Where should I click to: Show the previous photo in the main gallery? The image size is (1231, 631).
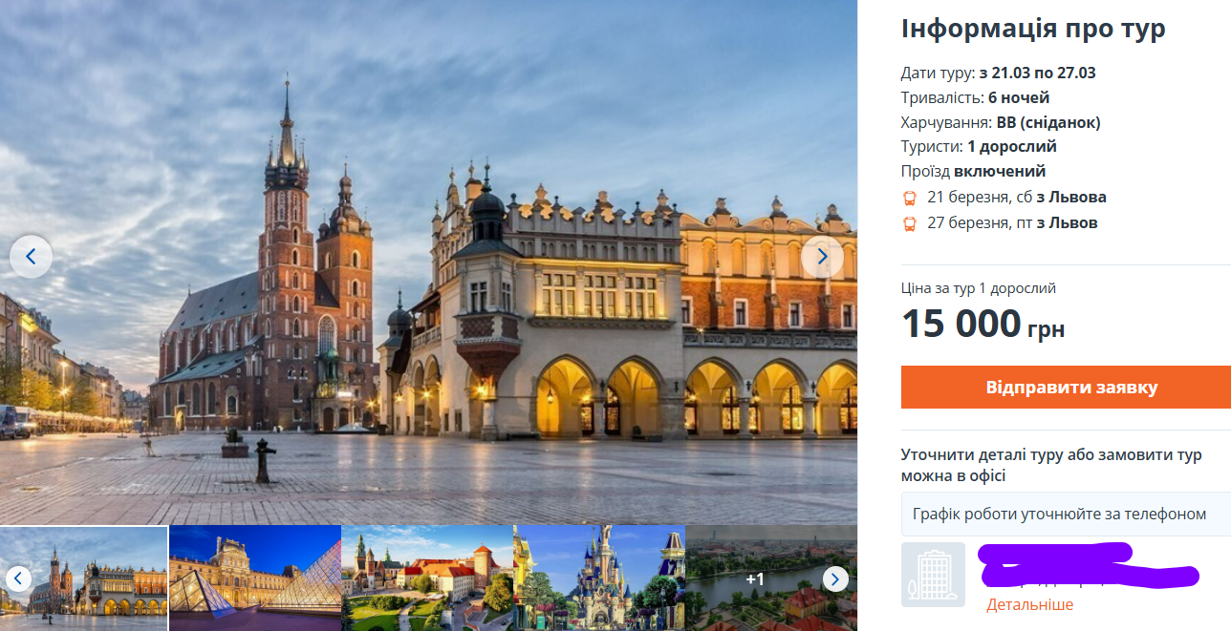[x=31, y=256]
